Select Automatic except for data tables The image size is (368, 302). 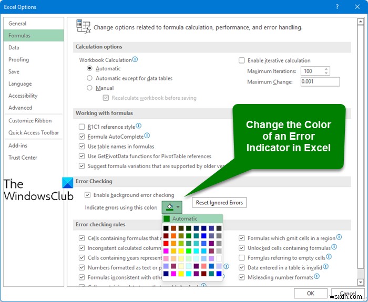[x=89, y=78]
